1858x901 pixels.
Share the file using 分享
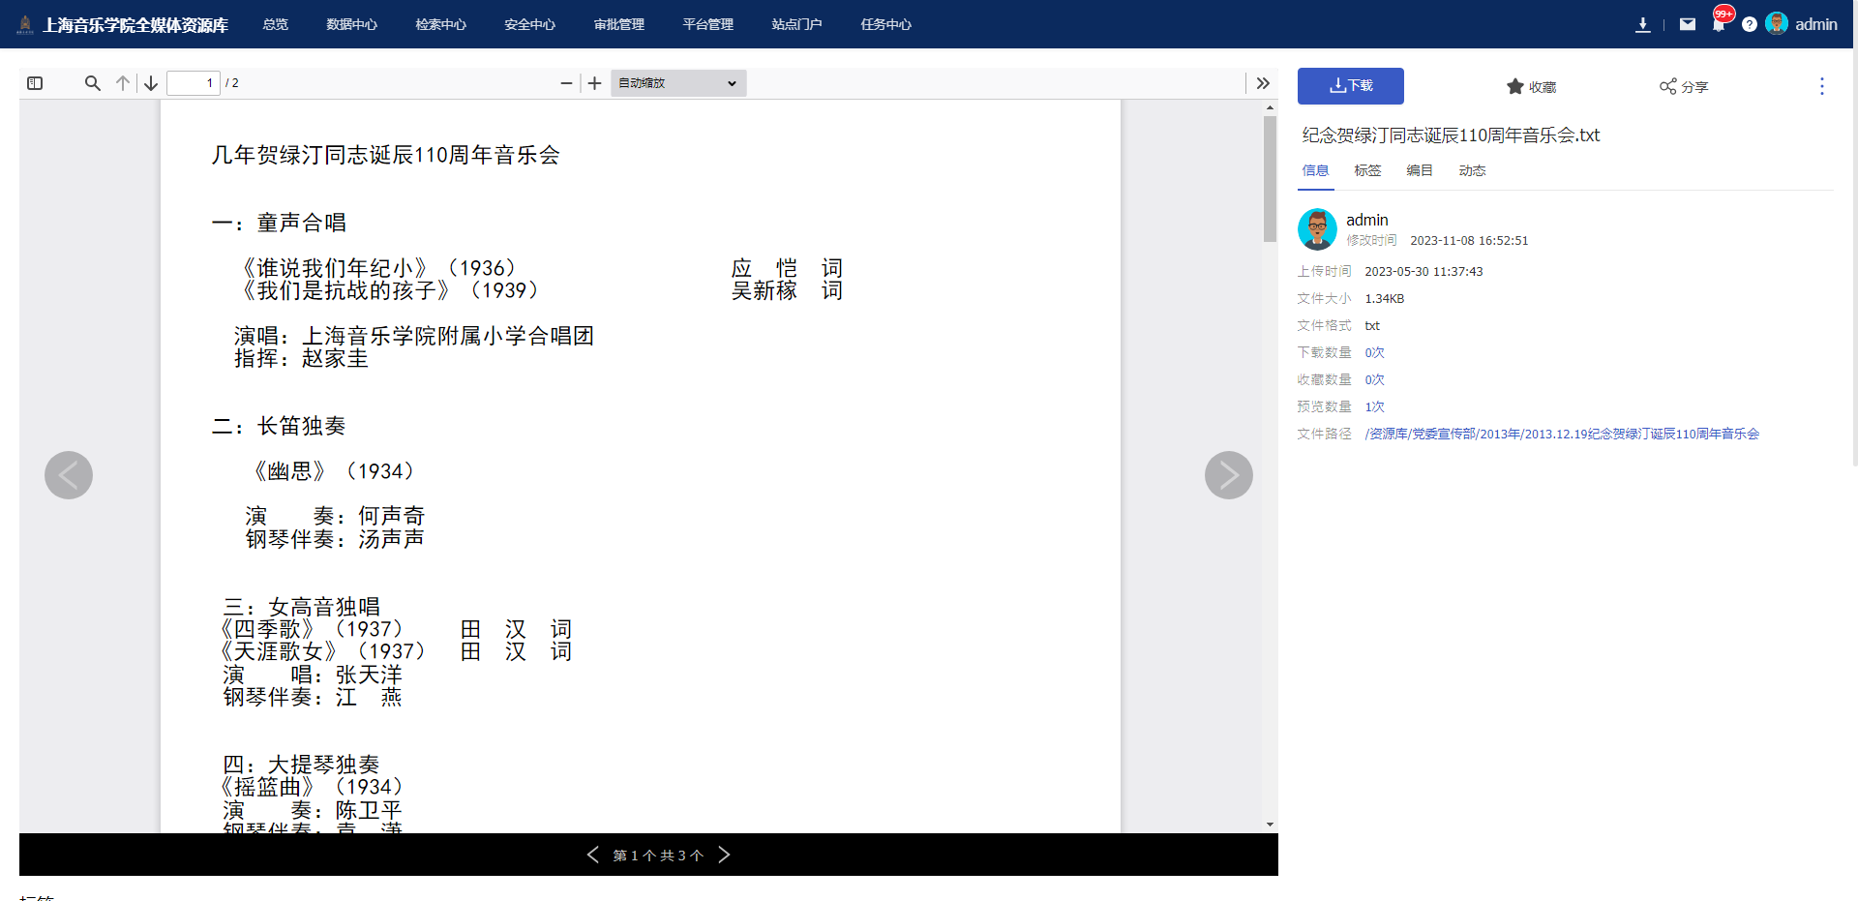pos(1684,87)
